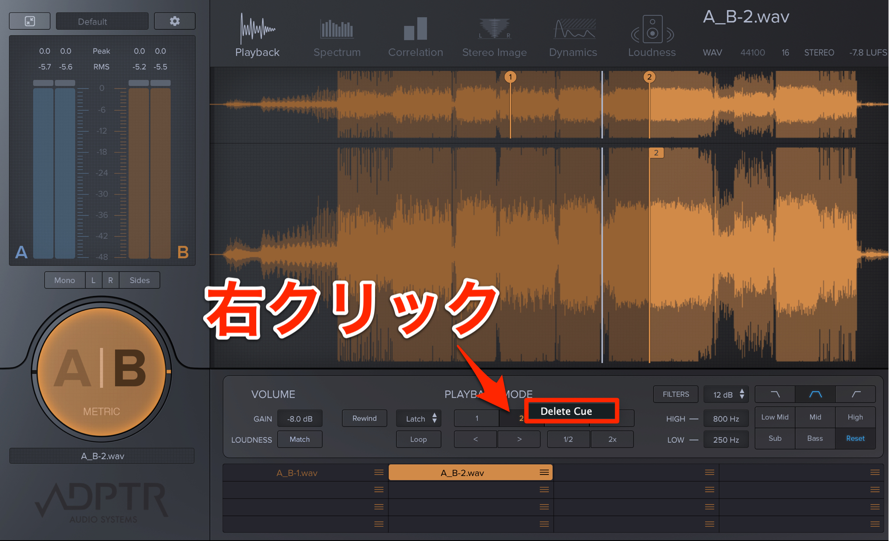Toggle Sides monitoring

(x=139, y=280)
